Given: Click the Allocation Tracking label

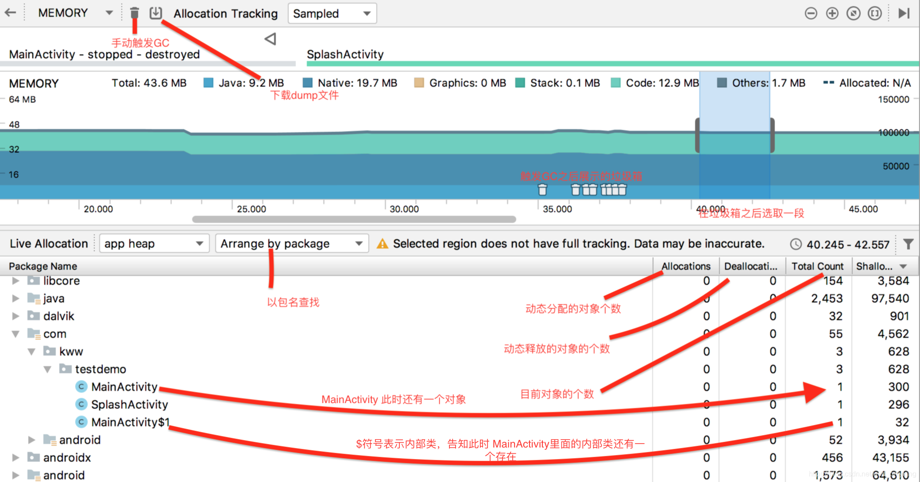Looking at the screenshot, I should pos(226,14).
